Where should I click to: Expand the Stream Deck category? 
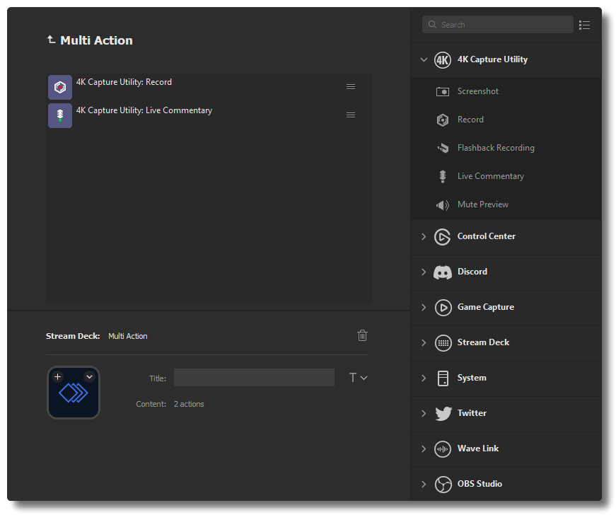[424, 342]
